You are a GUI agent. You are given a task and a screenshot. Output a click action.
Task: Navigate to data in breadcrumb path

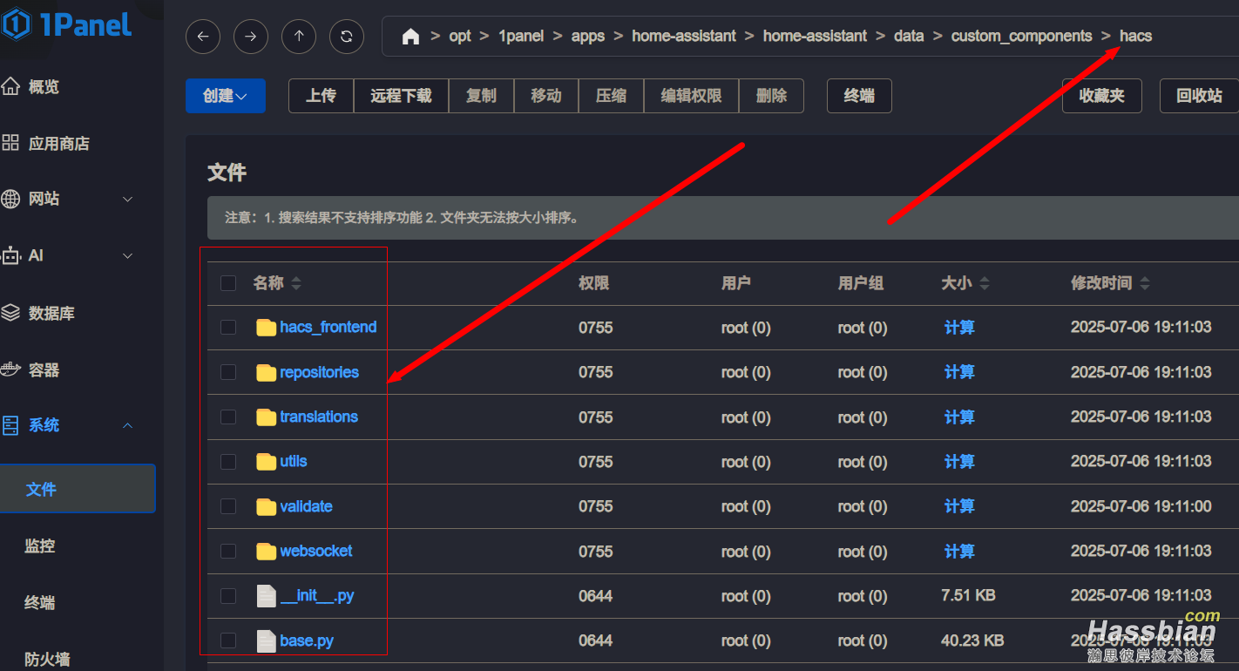[x=909, y=36]
